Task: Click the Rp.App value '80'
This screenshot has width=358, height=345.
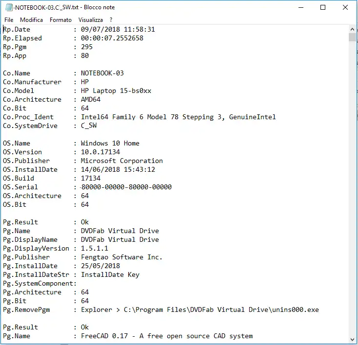Action: (x=85, y=55)
